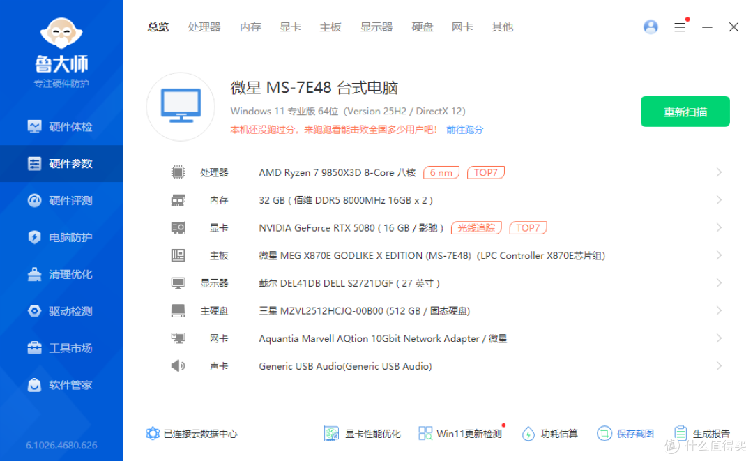Switch to the 网卡 tab
This screenshot has height=461, width=753.
point(462,27)
